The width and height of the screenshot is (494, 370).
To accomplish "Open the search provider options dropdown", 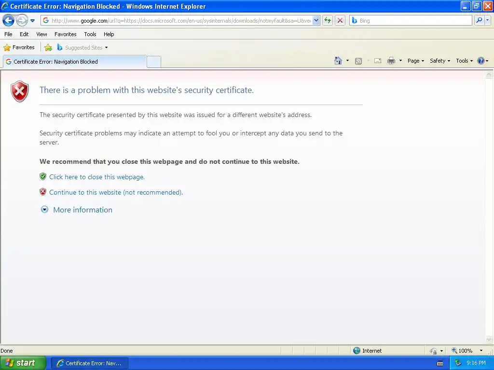I will point(488,21).
